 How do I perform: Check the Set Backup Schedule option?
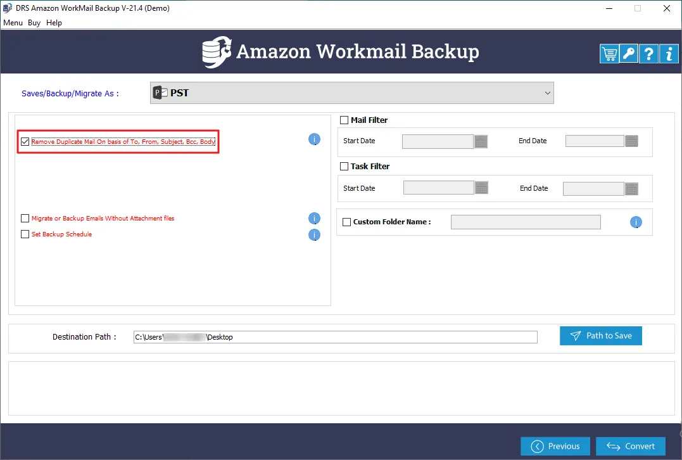[25, 234]
